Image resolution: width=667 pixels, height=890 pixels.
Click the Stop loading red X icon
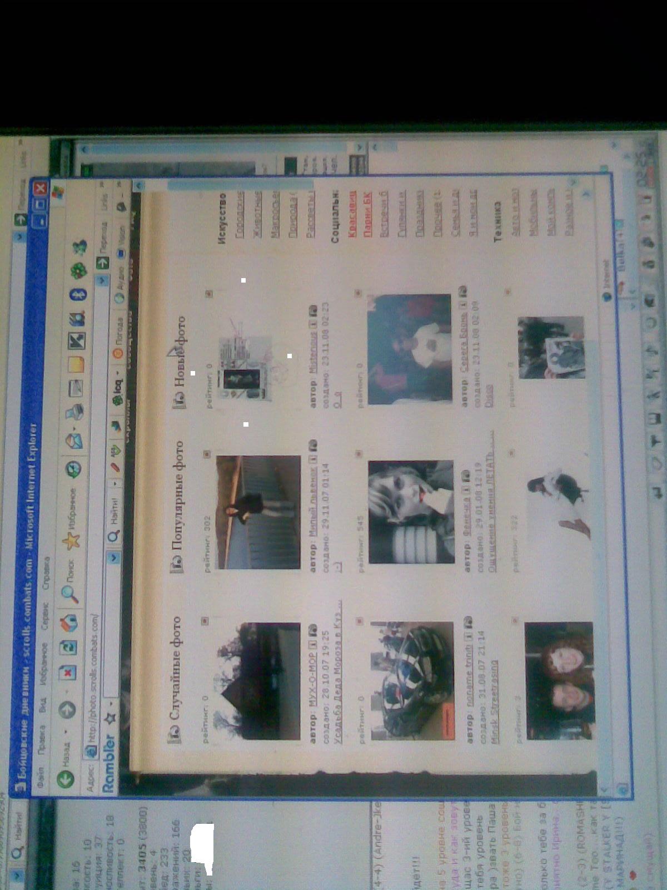click(x=68, y=673)
